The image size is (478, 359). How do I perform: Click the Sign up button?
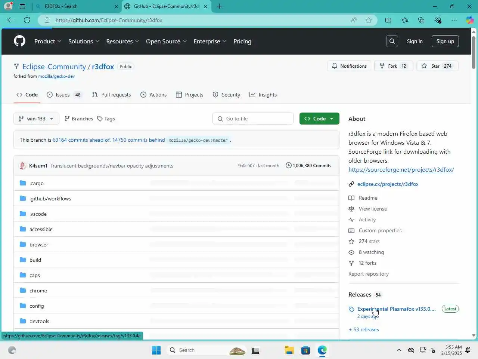pos(445,41)
